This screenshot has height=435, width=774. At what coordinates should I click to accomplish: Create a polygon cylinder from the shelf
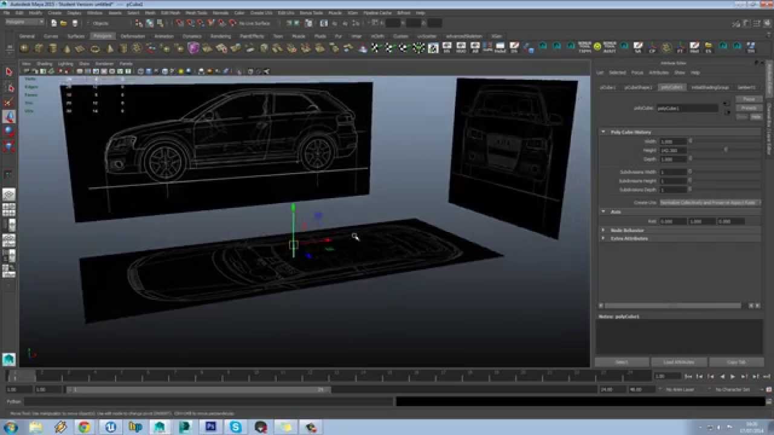click(53, 48)
